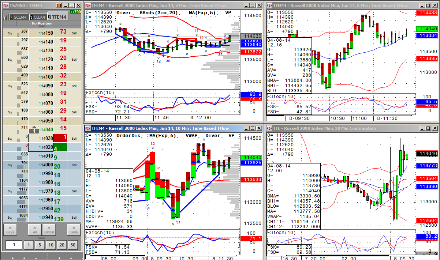
Task: Click the title bar icon of 10 Min TFlow chart
Action: click(88, 128)
